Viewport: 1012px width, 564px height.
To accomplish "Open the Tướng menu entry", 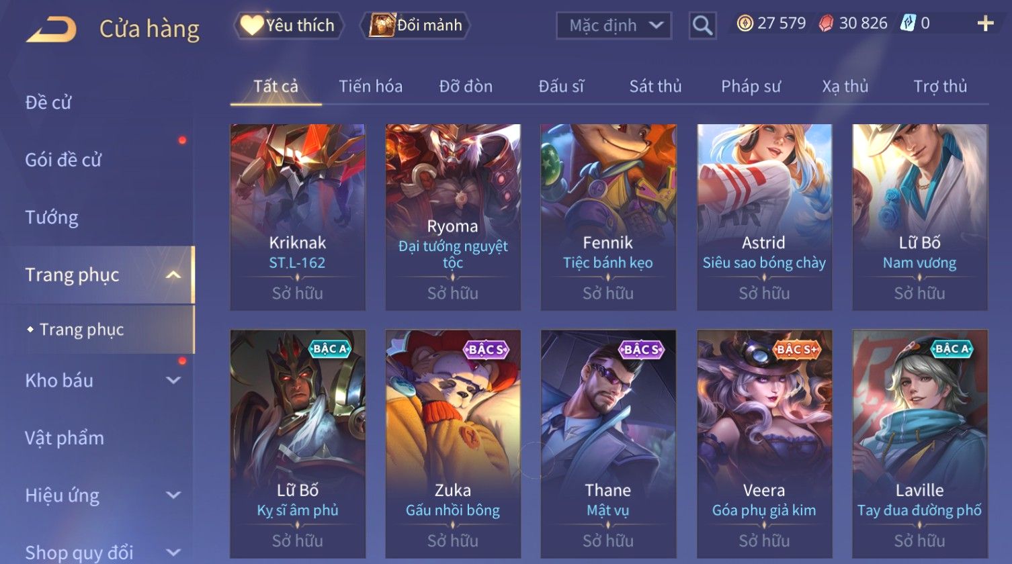I will (52, 218).
